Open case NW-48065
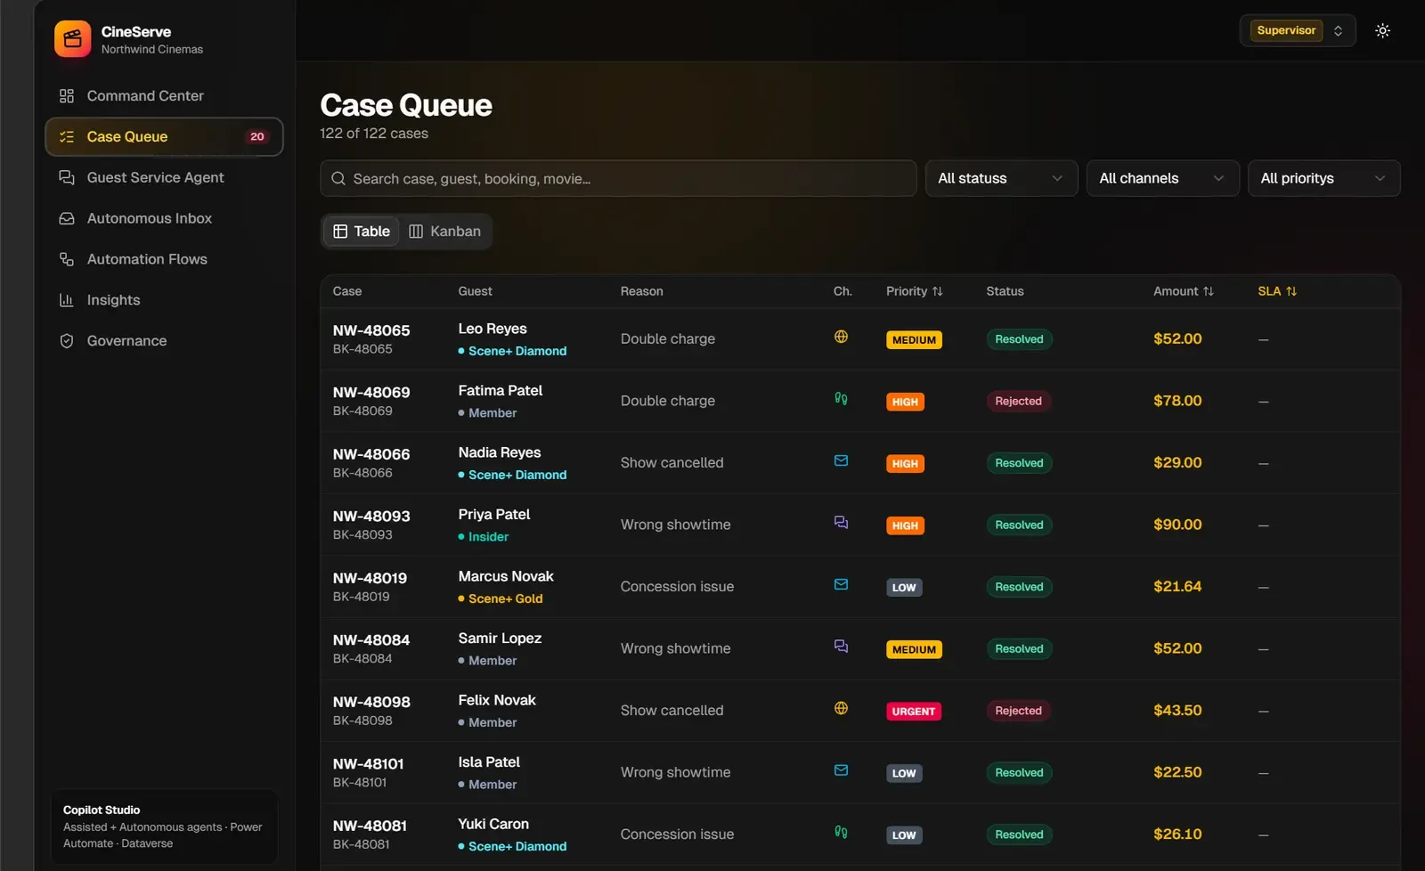1425x871 pixels. [x=371, y=330]
